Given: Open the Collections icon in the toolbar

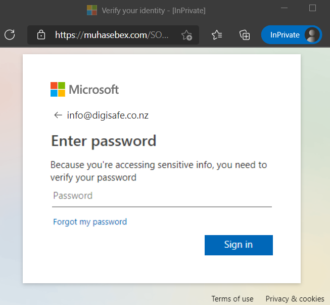Looking at the screenshot, I should point(245,35).
